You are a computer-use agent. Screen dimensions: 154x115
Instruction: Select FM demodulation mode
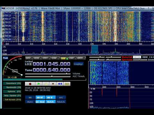click(47, 58)
